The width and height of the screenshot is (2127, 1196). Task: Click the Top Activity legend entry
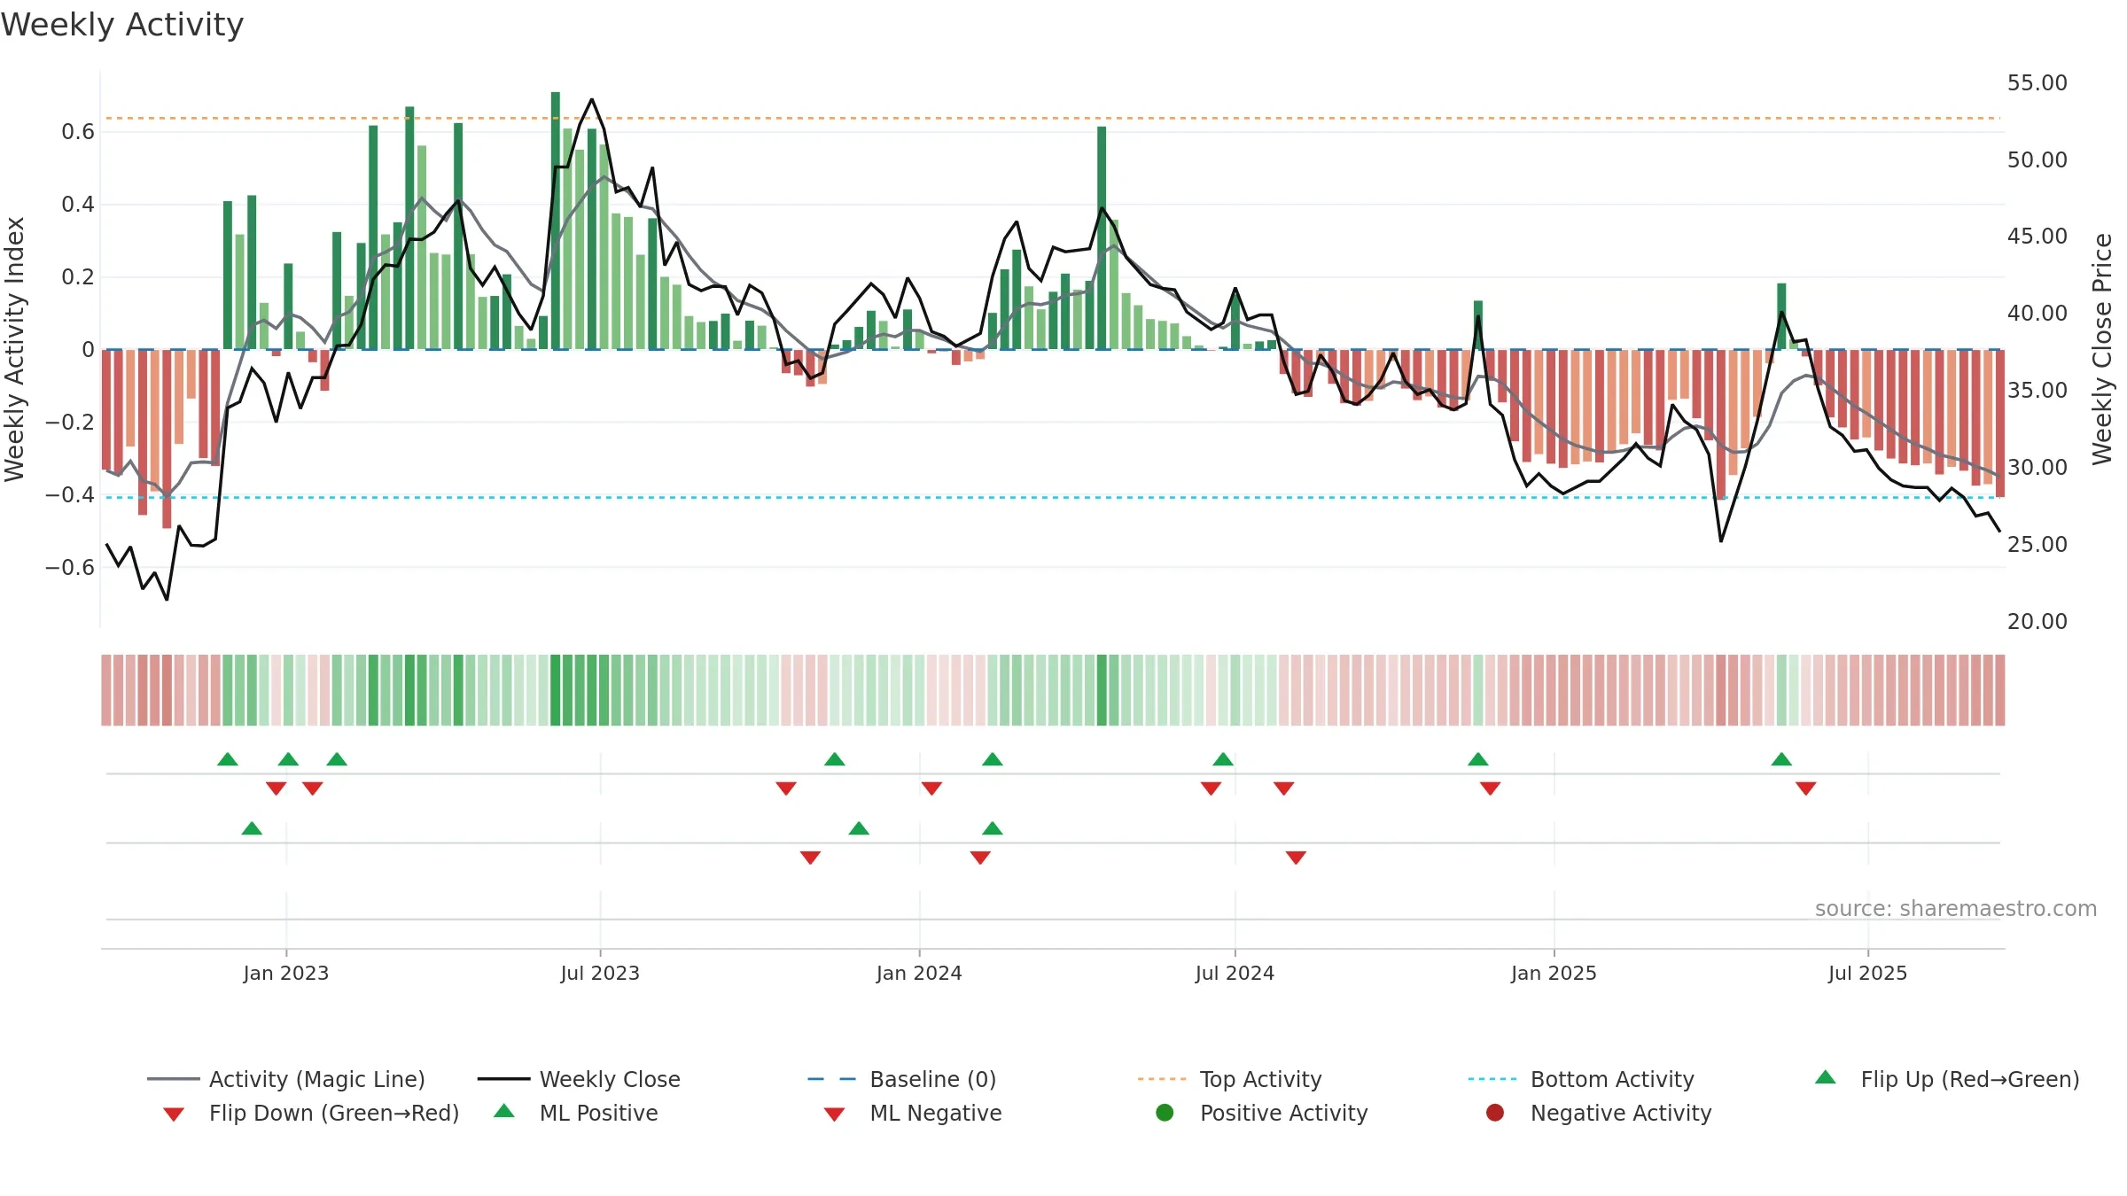[x=1230, y=1079]
